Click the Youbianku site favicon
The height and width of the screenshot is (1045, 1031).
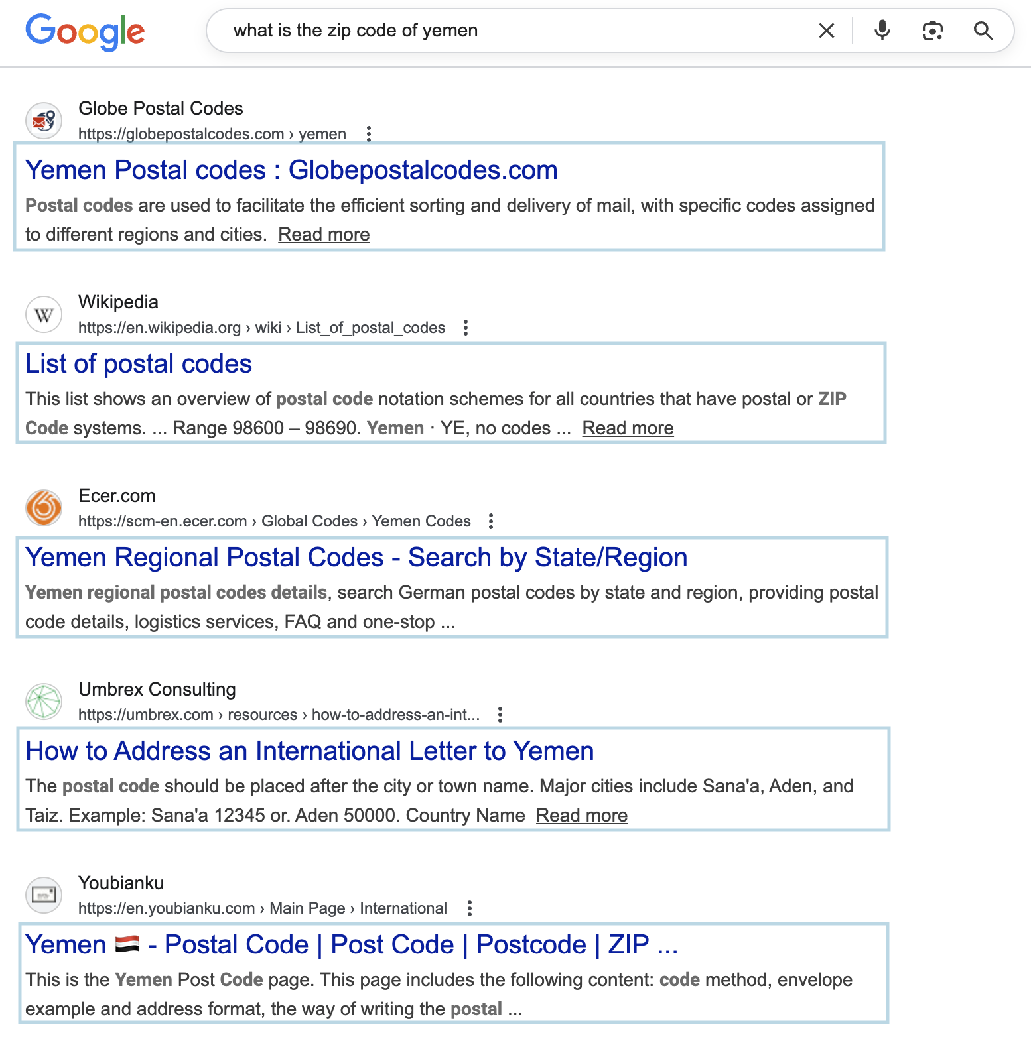(x=44, y=895)
